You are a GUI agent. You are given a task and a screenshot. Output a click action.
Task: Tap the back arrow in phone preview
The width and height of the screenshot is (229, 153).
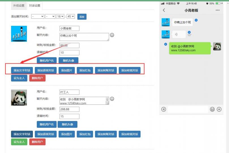tap(164, 10)
